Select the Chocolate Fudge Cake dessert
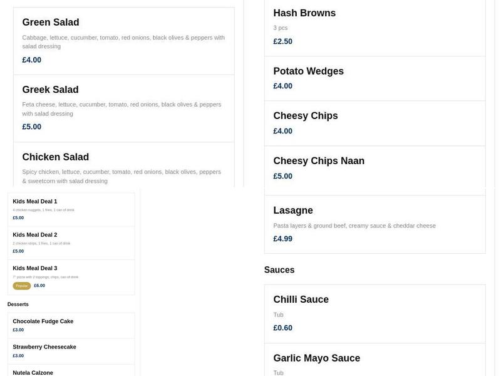This screenshot has width=501, height=376. (71, 325)
